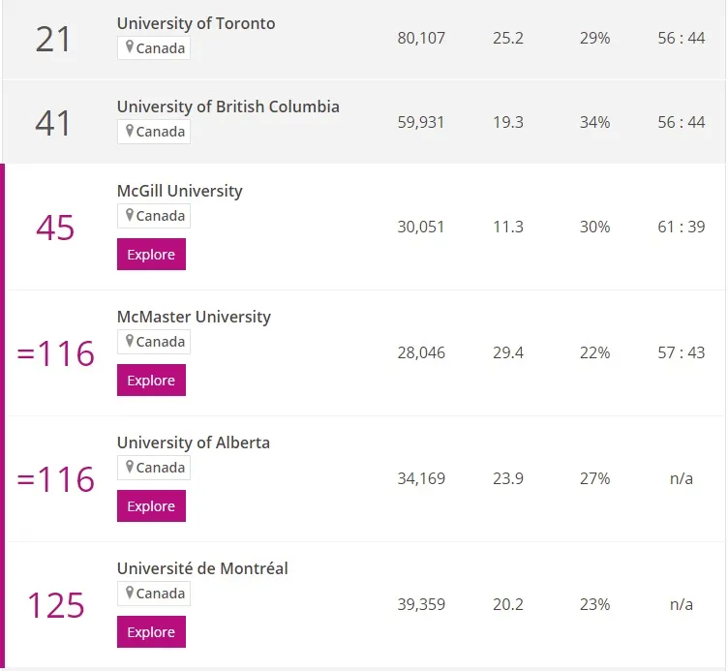
Task: Open the University of Alberta profile link
Action: [x=193, y=442]
